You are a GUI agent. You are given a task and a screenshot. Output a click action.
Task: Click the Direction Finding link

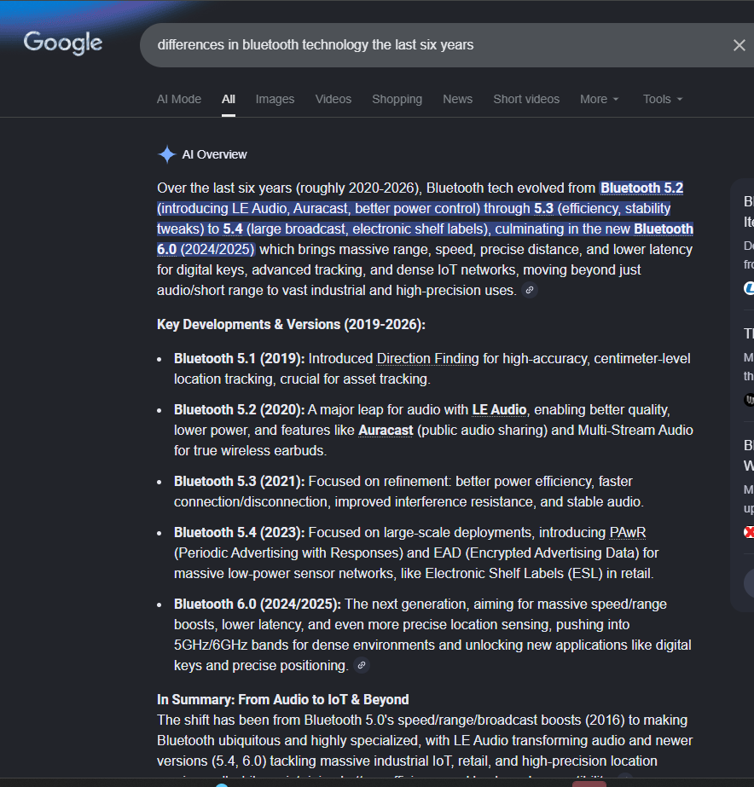click(427, 358)
